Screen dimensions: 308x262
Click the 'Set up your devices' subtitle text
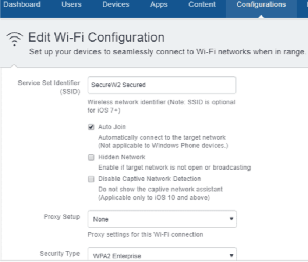167,52
